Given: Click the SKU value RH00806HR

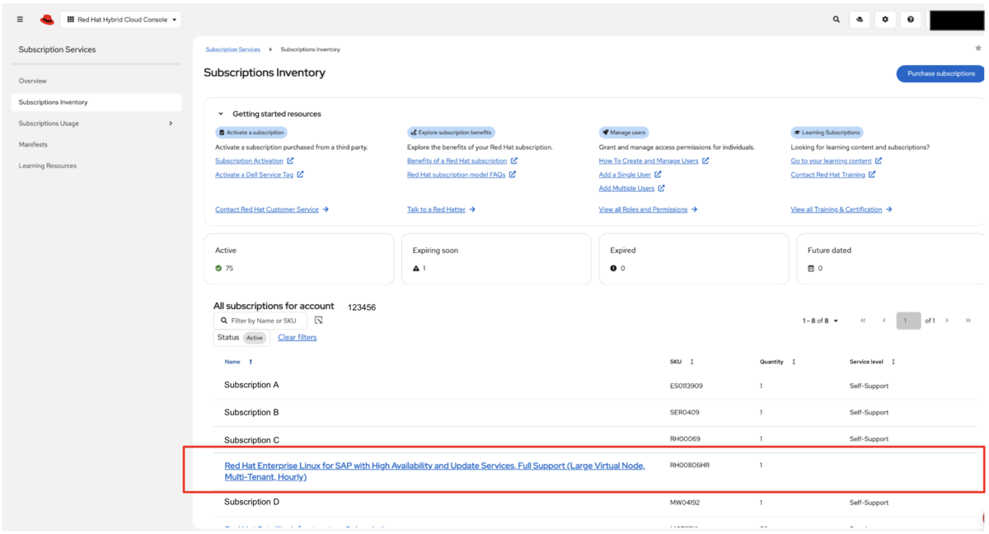Looking at the screenshot, I should (x=690, y=465).
